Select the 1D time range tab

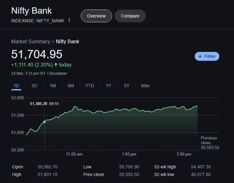(x=16, y=86)
